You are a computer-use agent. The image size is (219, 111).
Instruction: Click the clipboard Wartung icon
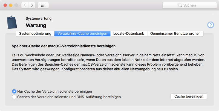click(x=12, y=22)
